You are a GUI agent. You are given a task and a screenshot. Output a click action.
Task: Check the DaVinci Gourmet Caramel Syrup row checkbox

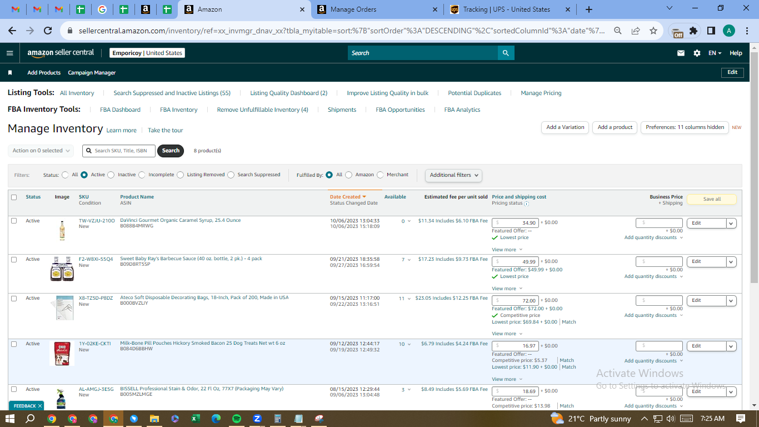pyautogui.click(x=14, y=221)
